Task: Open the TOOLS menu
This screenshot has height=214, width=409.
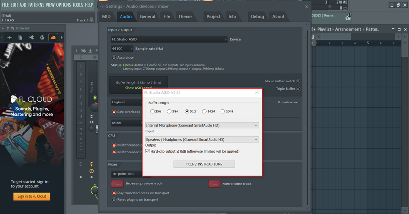Action: (77, 5)
